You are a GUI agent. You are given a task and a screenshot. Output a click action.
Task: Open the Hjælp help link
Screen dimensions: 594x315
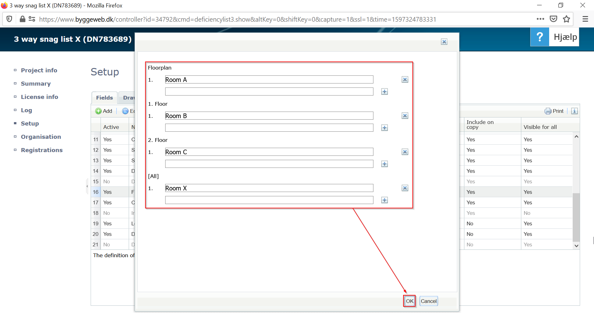(x=565, y=37)
